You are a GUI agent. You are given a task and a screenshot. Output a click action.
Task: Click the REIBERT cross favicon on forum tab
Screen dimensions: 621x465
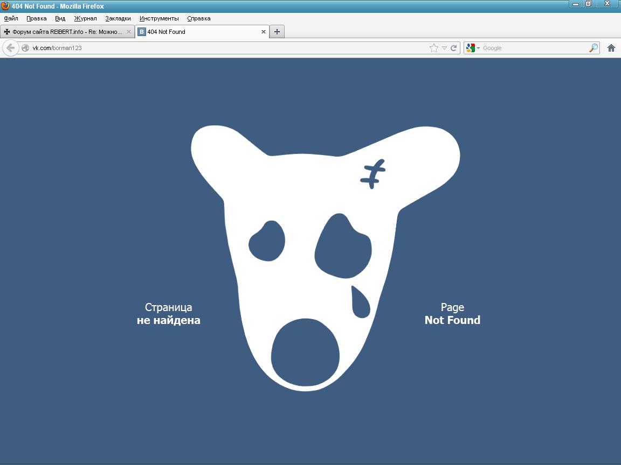(6, 32)
